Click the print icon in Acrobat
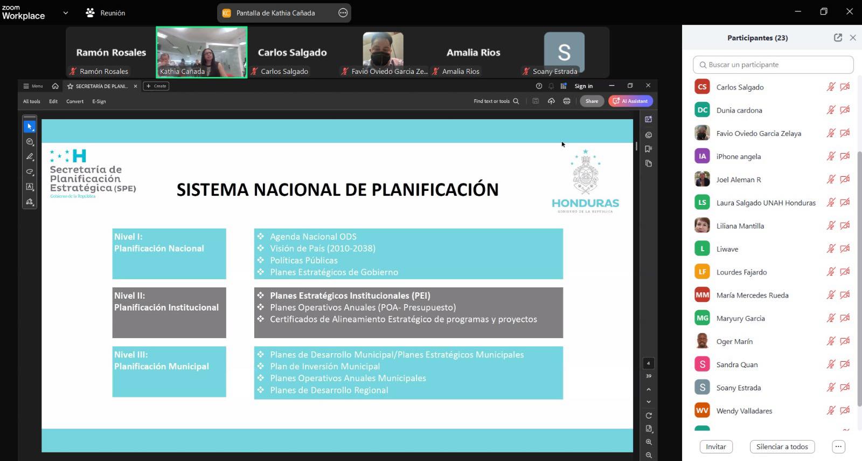 coord(566,101)
